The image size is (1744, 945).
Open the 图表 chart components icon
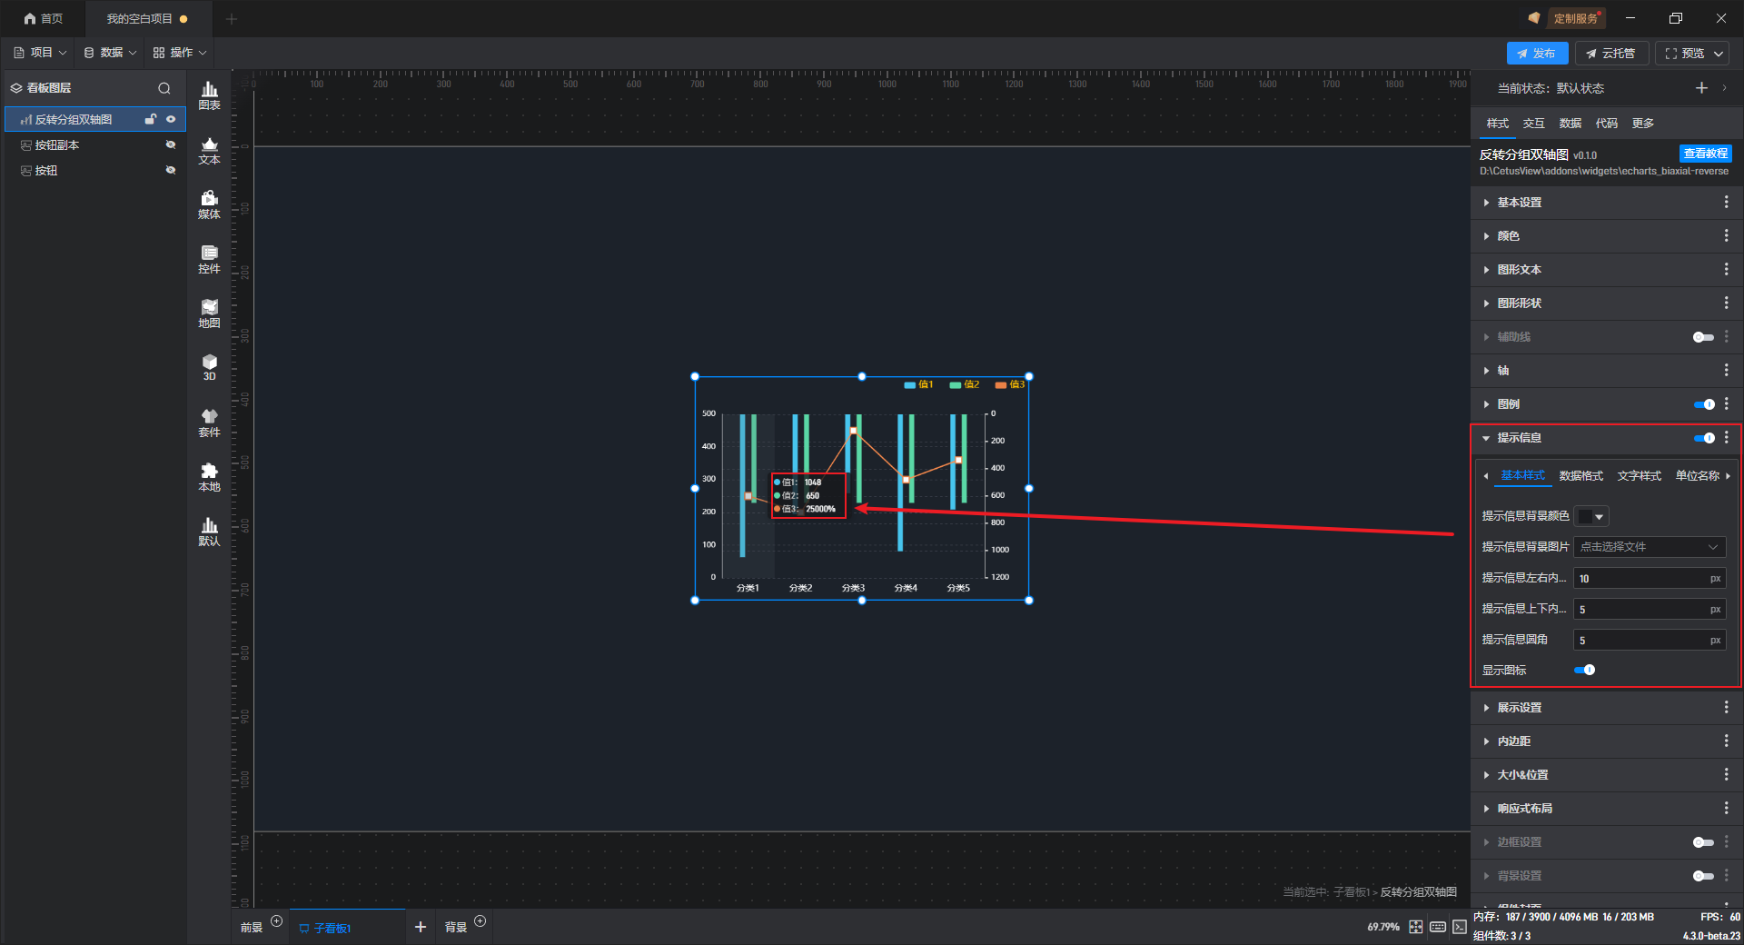tap(209, 94)
